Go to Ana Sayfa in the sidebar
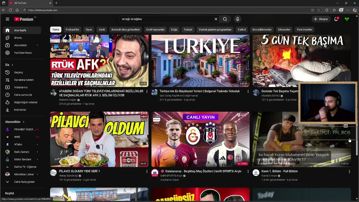 [x=22, y=30]
